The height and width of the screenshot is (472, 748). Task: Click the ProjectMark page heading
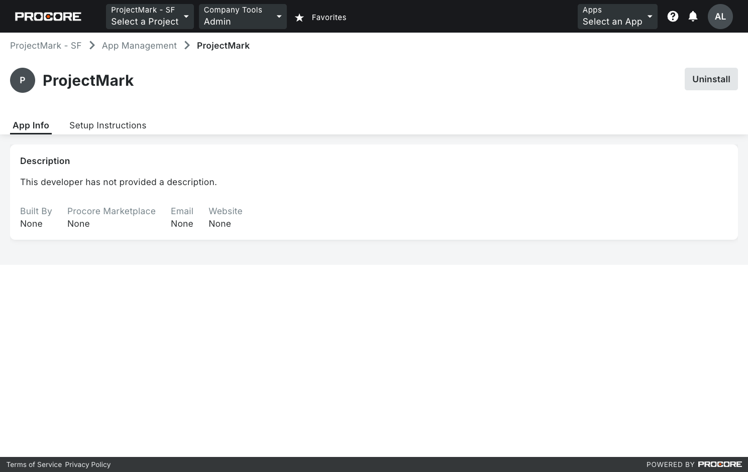(x=88, y=80)
